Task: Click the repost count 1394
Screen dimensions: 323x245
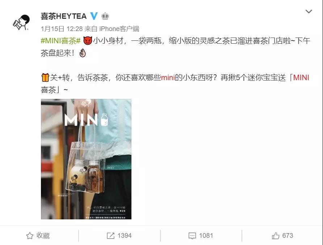Action: tap(125, 236)
